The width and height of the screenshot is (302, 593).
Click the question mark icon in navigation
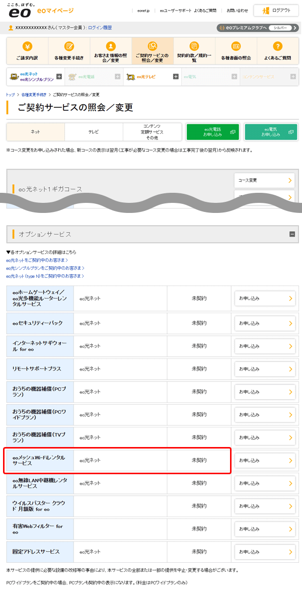[x=277, y=46]
